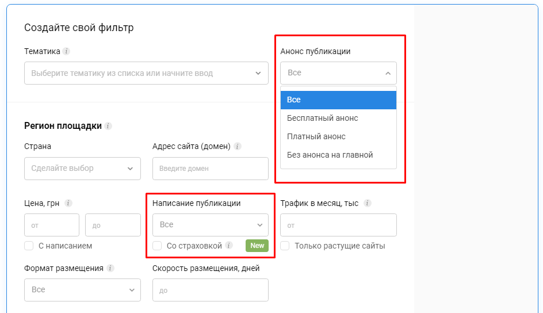Enable the С написанием checkbox
This screenshot has height=313, width=543.
point(29,246)
